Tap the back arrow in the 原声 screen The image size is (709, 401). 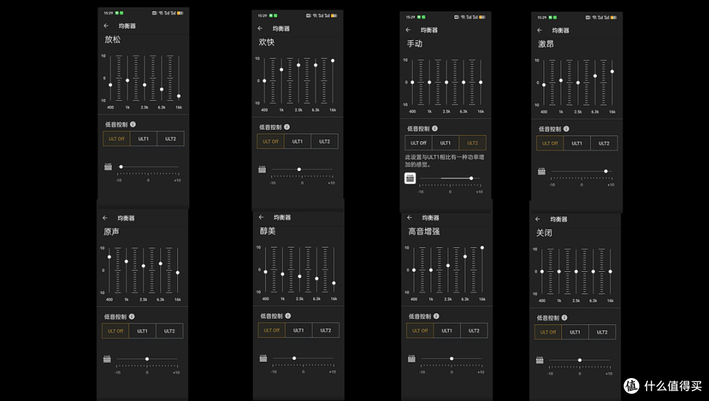coord(105,218)
